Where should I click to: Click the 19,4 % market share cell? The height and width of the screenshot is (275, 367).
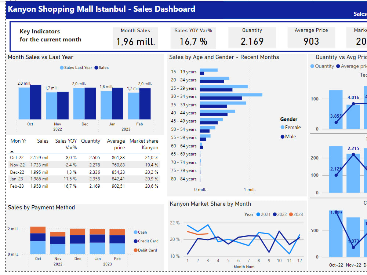tap(152, 165)
